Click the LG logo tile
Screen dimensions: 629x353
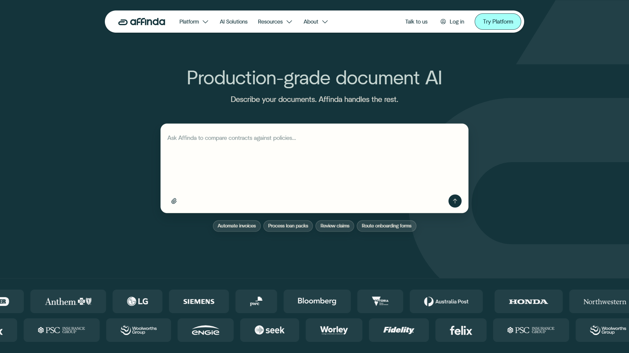(x=137, y=301)
